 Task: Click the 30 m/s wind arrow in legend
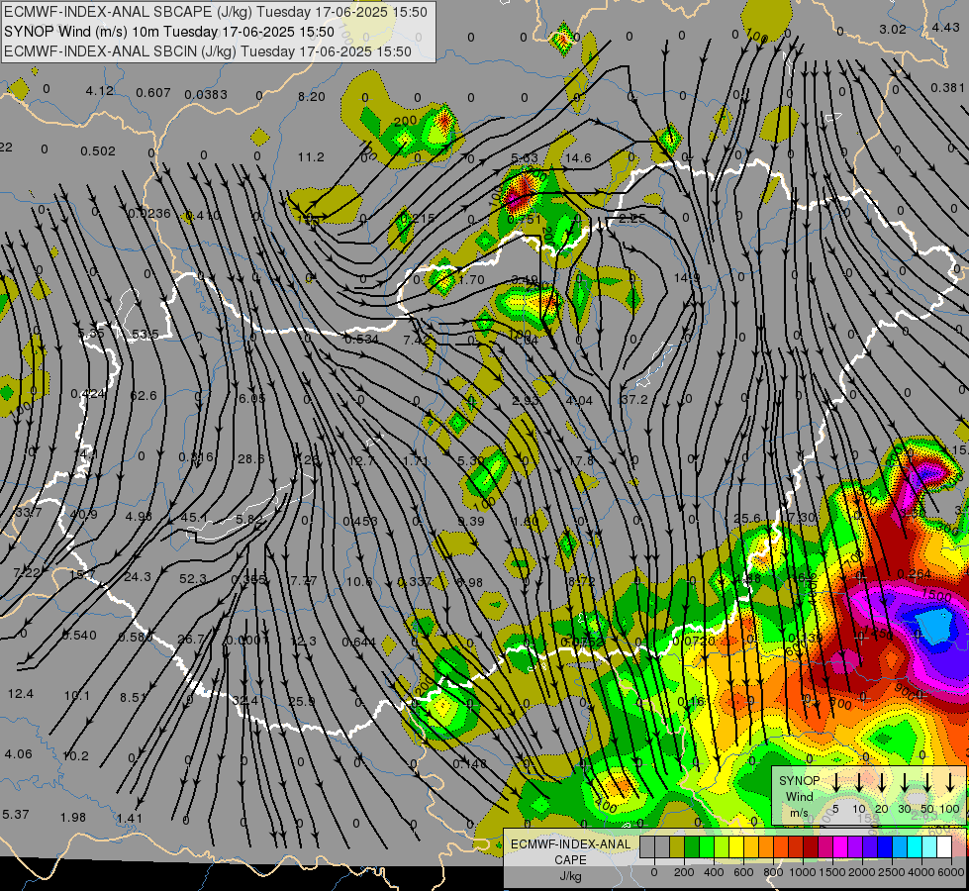905,783
